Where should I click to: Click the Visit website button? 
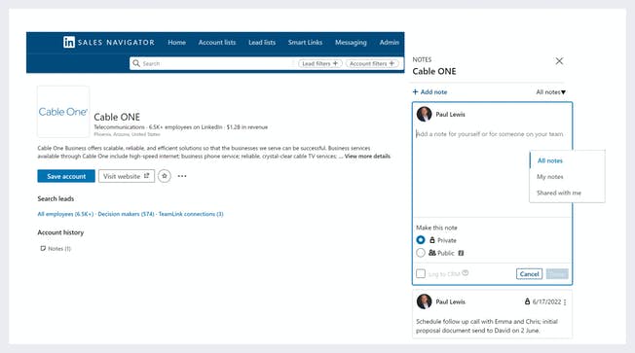tap(127, 176)
